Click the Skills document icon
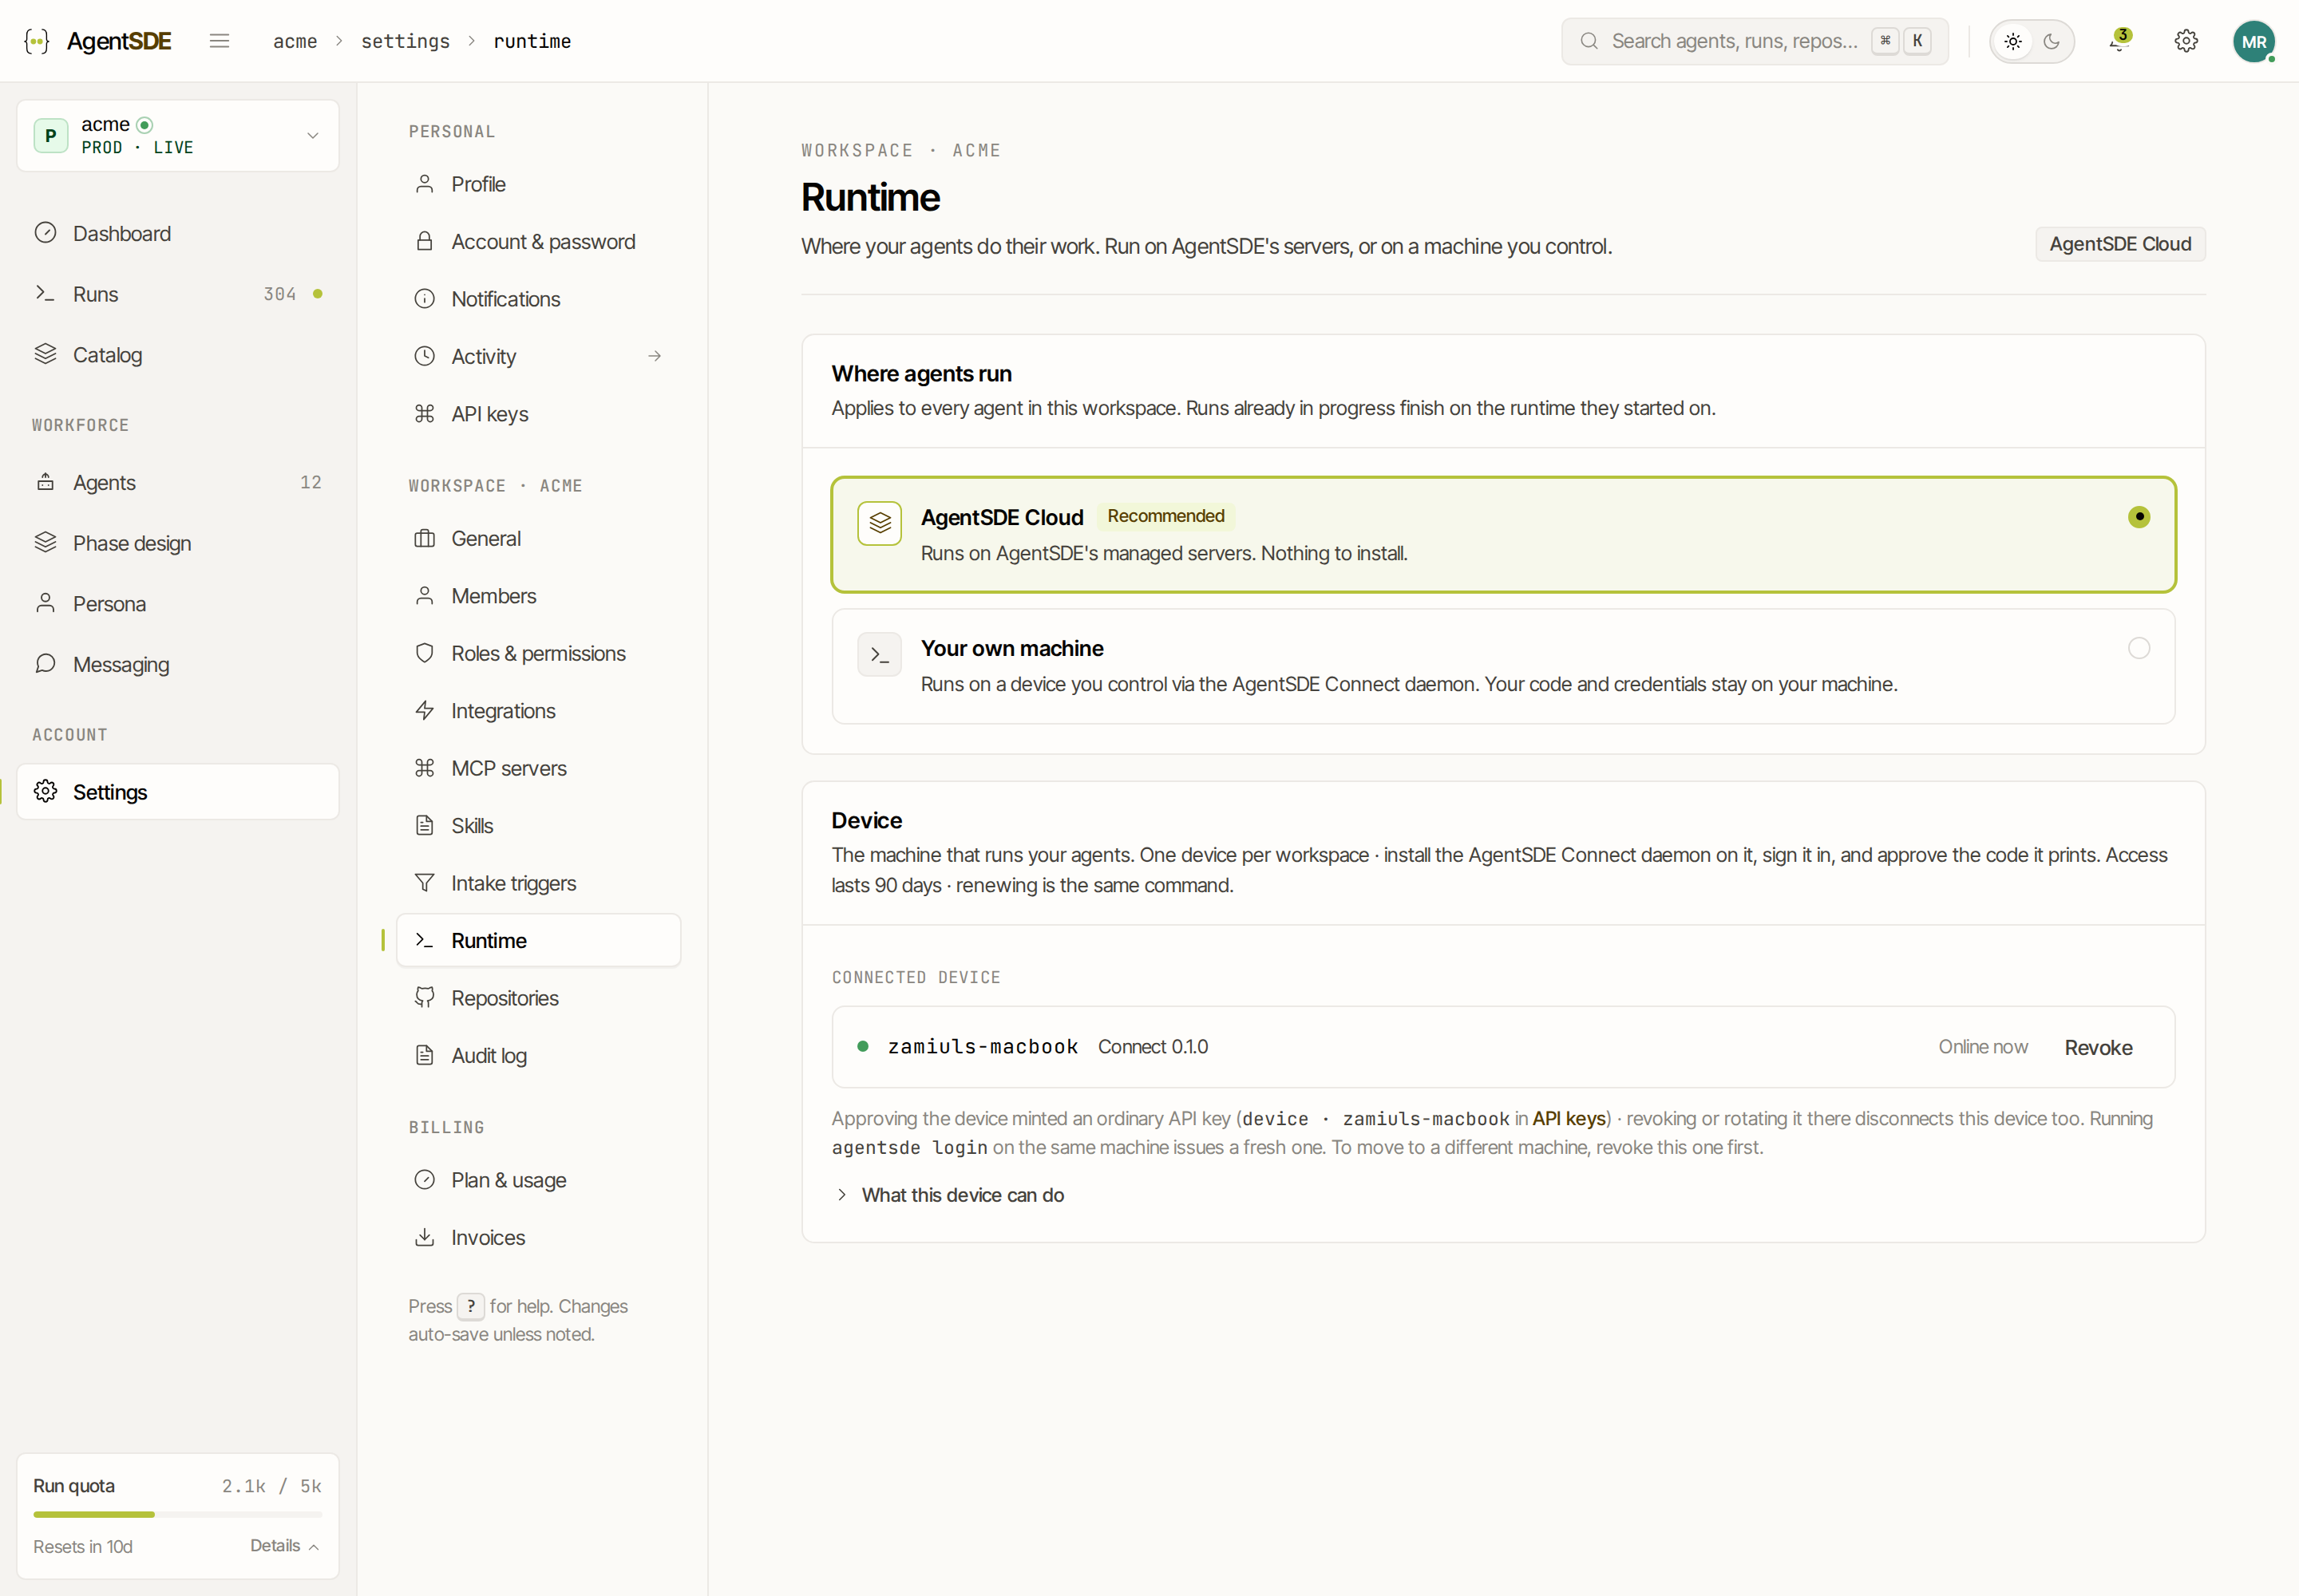The image size is (2299, 1596). (425, 825)
